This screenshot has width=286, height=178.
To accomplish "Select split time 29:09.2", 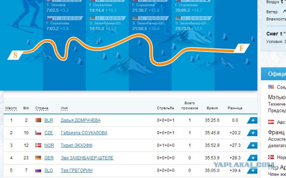I will pos(182,10).
